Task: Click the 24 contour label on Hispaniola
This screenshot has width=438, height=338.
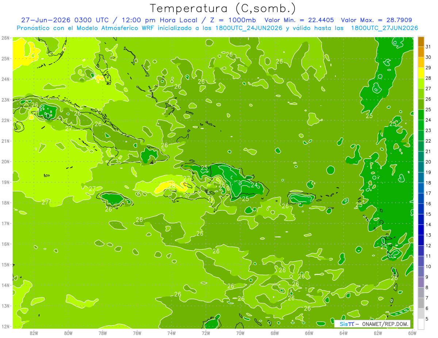Action: click(254, 185)
